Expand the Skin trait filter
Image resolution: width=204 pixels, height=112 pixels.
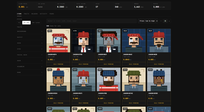tap(30, 43)
